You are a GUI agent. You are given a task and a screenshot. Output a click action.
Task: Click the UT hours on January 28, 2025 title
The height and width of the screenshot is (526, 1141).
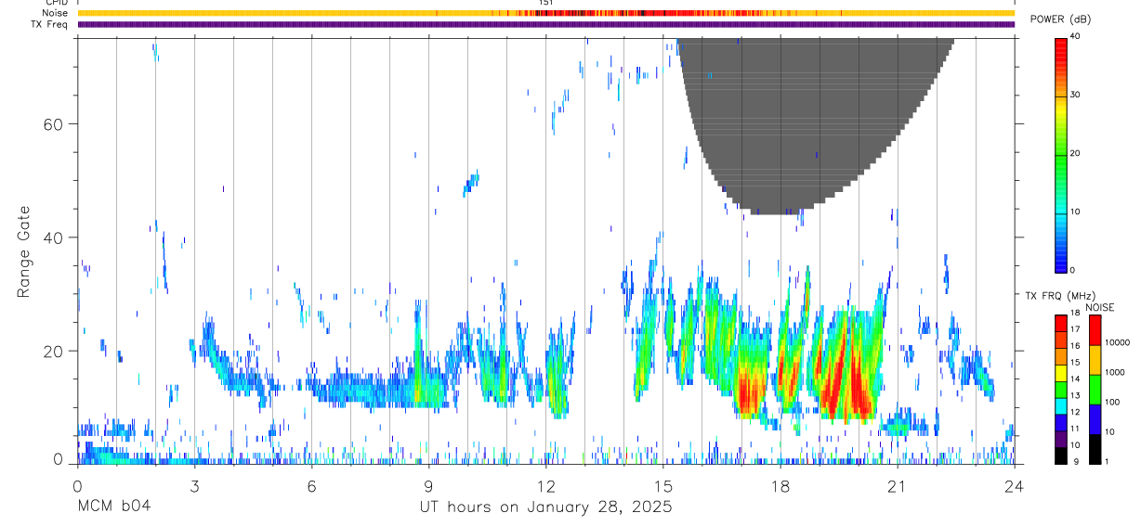click(544, 507)
